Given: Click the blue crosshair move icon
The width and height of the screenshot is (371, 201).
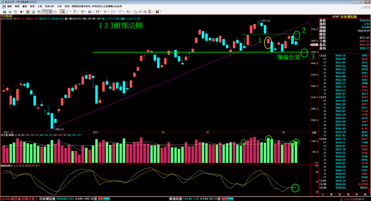Looking at the screenshot, I should [10, 12].
